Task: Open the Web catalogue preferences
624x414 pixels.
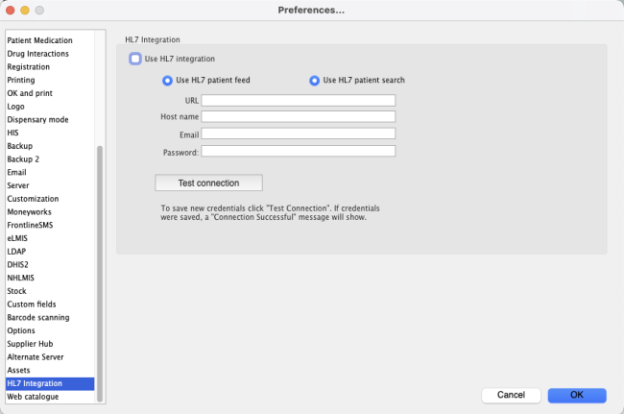Action: tap(33, 397)
